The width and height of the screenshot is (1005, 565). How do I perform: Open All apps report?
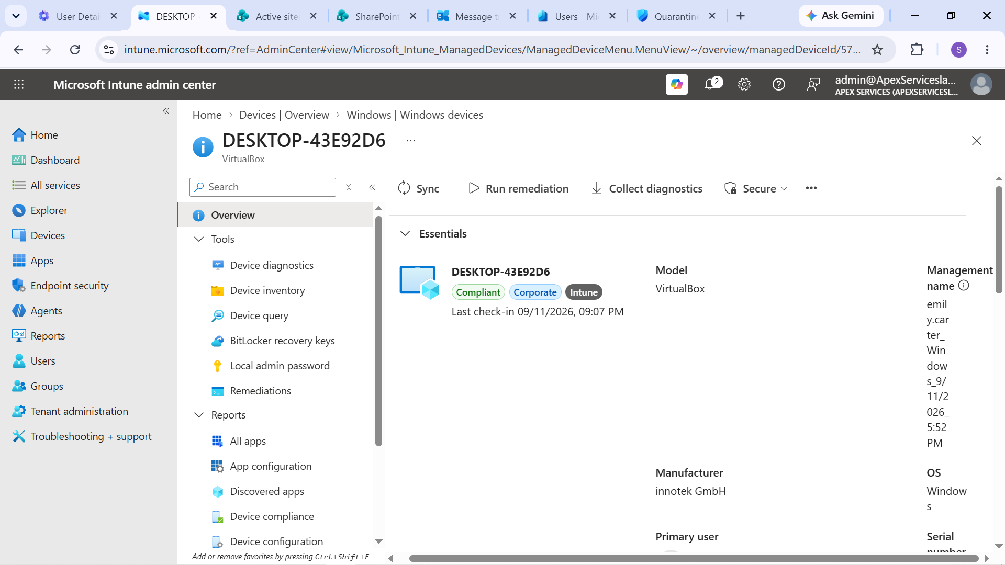pyautogui.click(x=248, y=441)
